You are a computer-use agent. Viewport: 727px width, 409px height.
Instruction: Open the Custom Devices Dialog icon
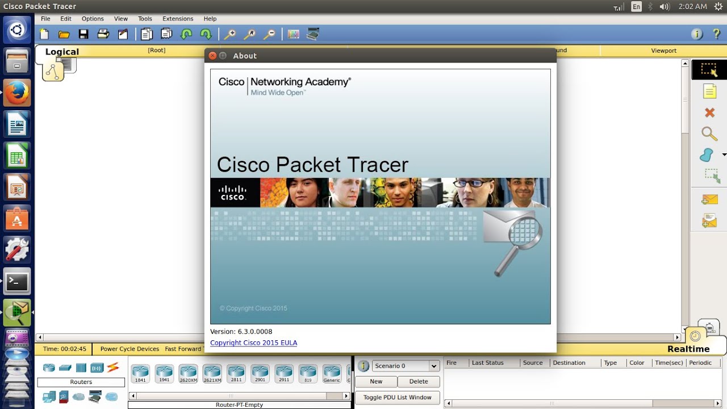313,34
